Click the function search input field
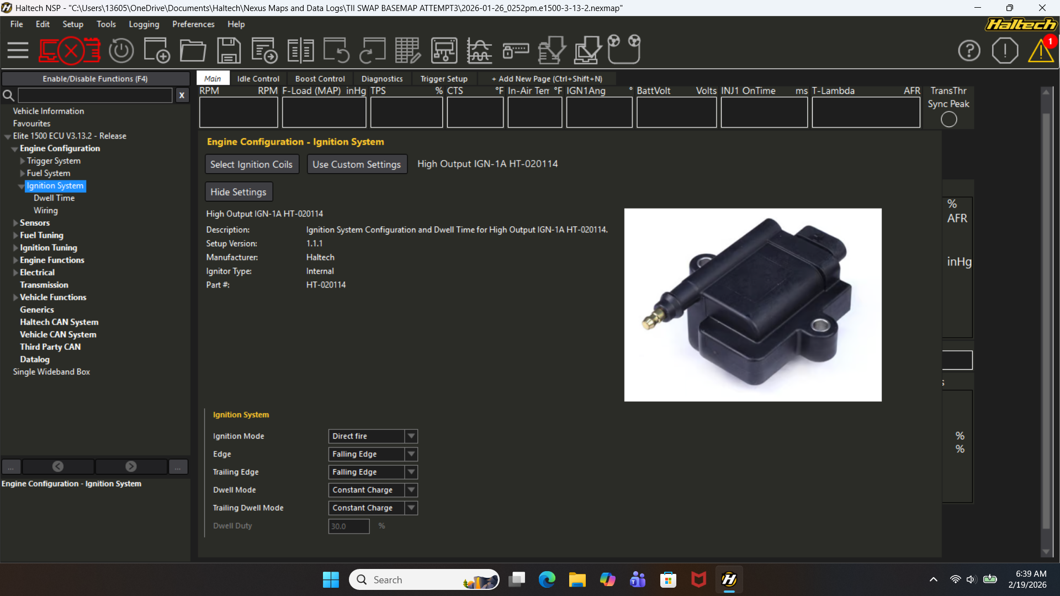 tap(95, 95)
